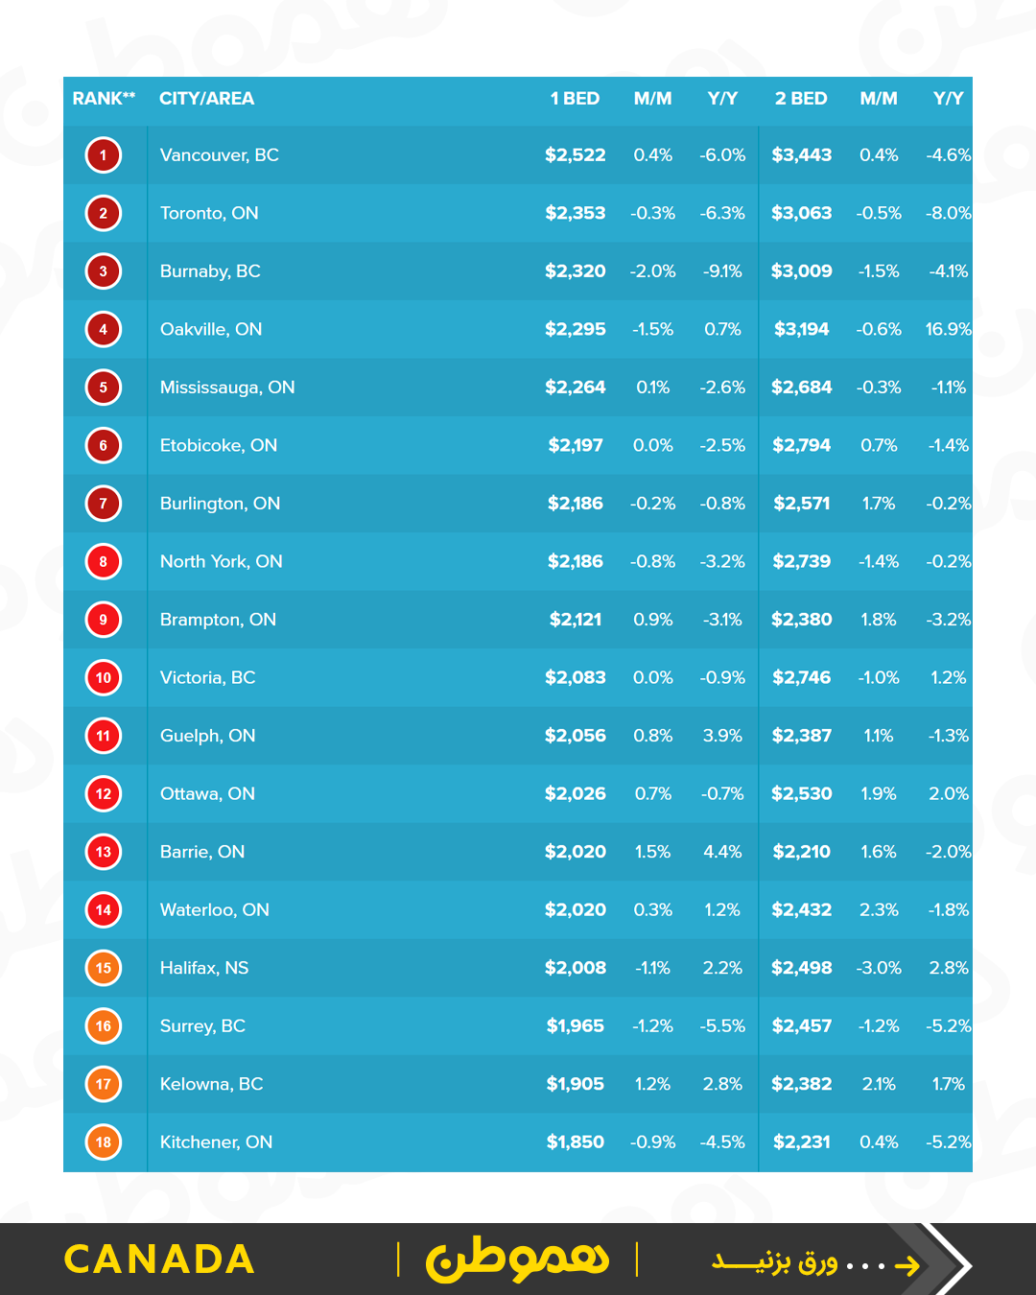Click the yellow arrow icon in footer
Image resolution: width=1036 pixels, height=1295 pixels.
[906, 1266]
